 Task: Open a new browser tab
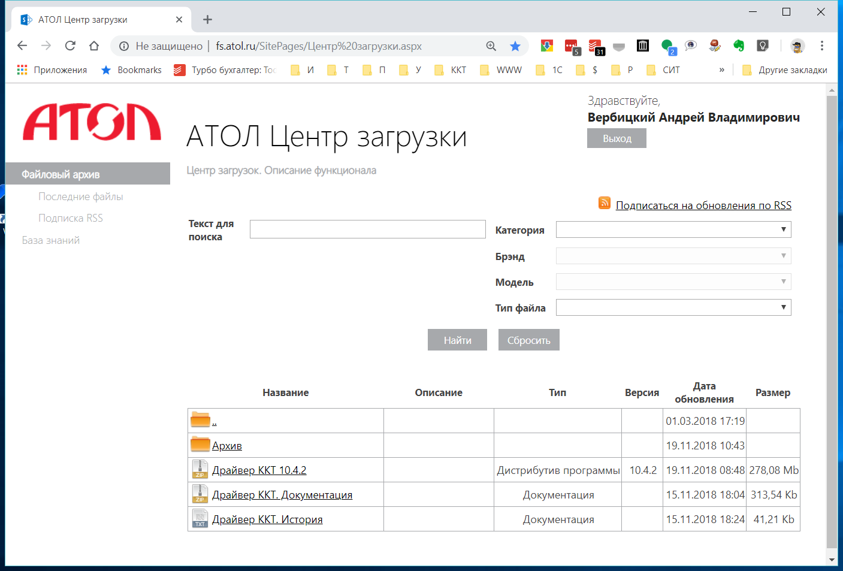click(207, 20)
